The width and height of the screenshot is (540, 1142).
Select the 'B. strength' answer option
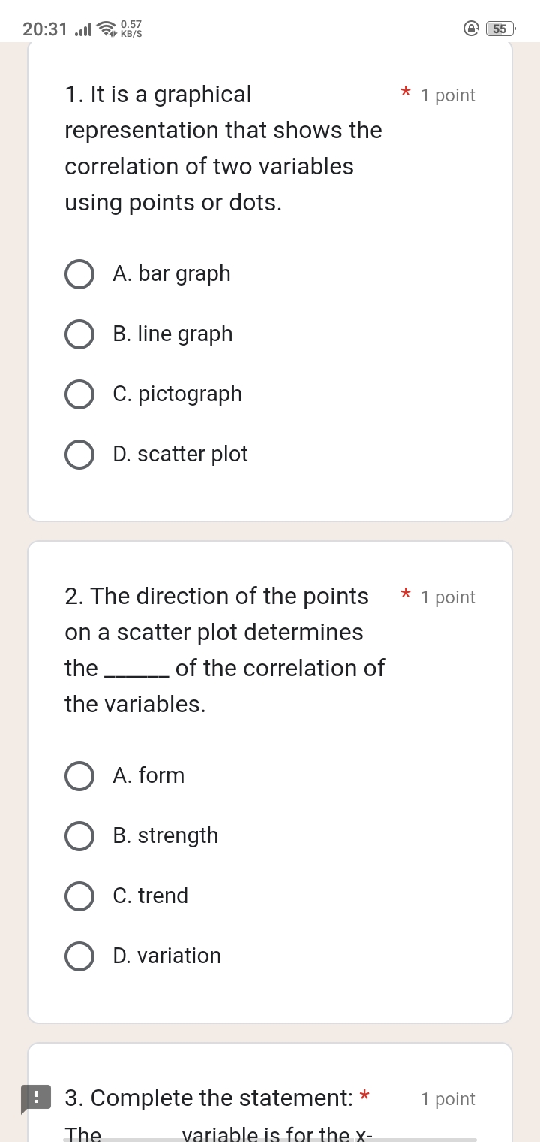click(79, 835)
